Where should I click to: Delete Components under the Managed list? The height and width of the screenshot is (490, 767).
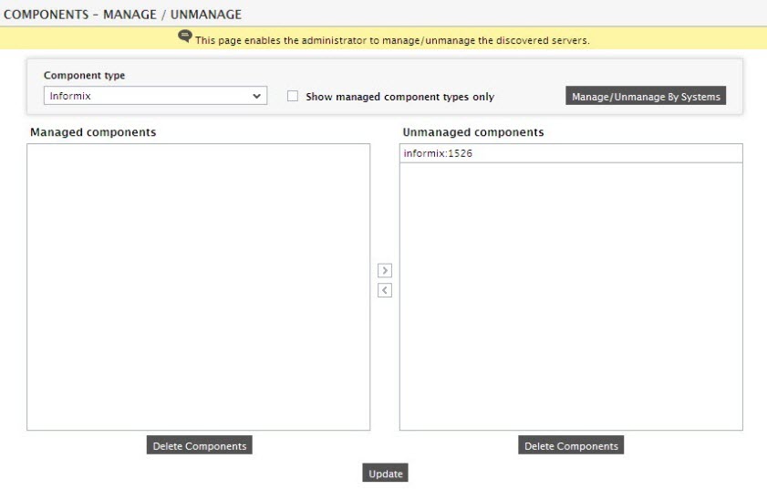200,445
